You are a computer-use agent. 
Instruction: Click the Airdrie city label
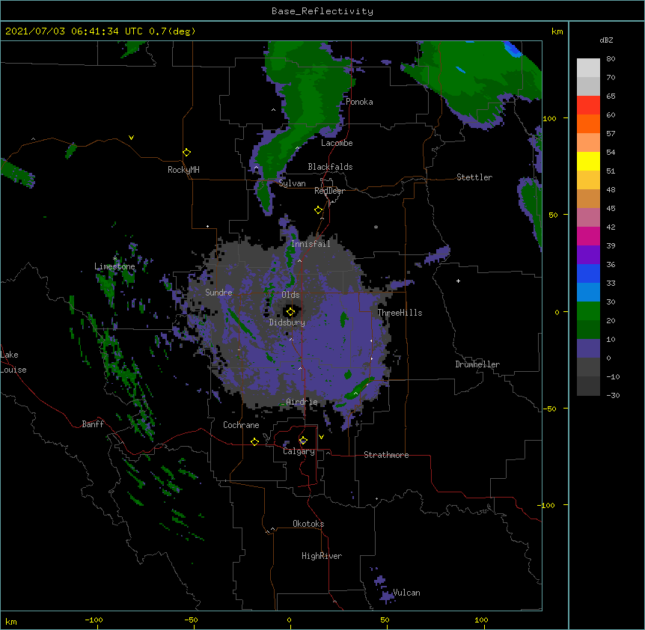(302, 402)
